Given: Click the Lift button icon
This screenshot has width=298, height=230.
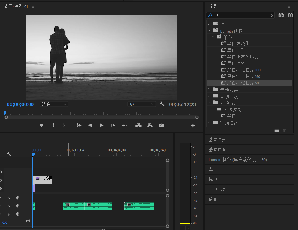Looking at the screenshot, I should 138,125.
